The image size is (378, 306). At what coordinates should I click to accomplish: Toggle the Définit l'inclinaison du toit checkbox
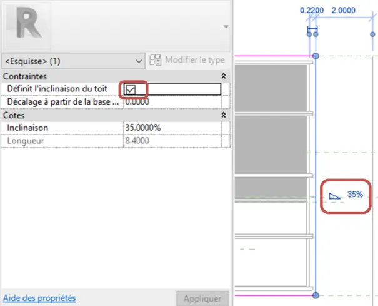pyautogui.click(x=131, y=89)
